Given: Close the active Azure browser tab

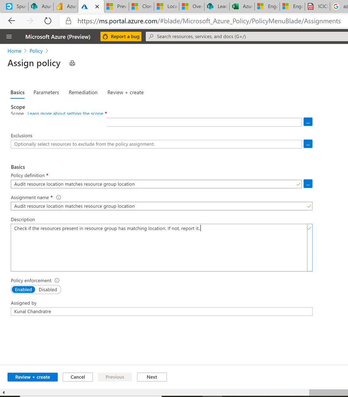Looking at the screenshot, I should click(x=97, y=7).
